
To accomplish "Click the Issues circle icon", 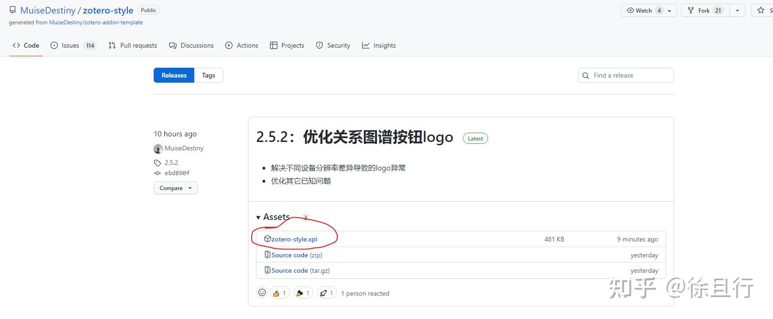I will coord(54,45).
